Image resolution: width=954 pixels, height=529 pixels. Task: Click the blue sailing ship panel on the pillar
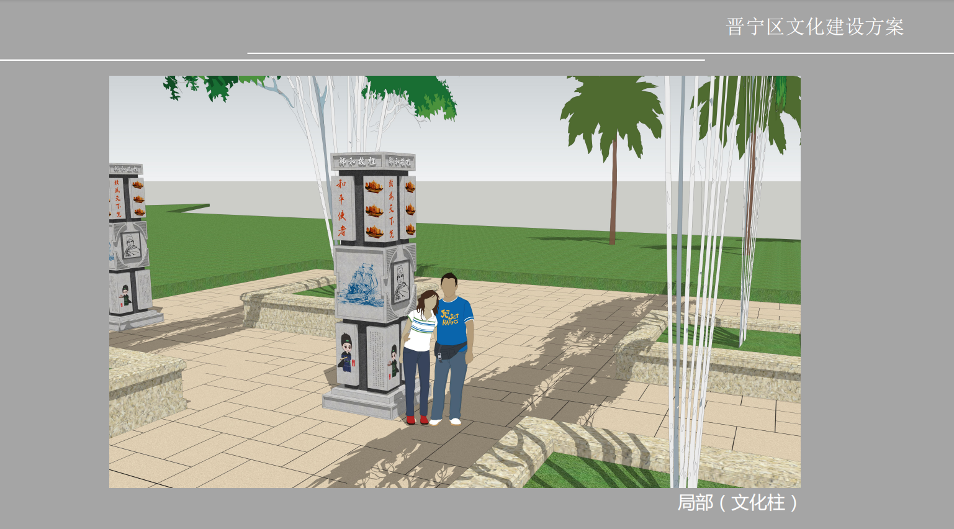pos(360,283)
